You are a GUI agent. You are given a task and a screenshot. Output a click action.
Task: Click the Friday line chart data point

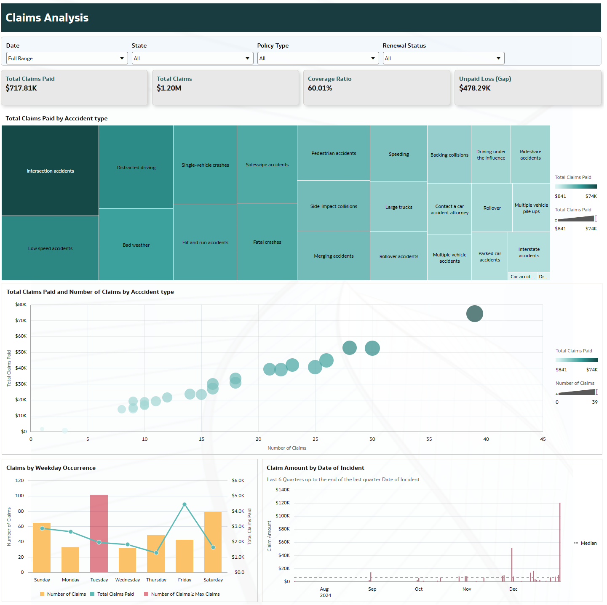(185, 504)
